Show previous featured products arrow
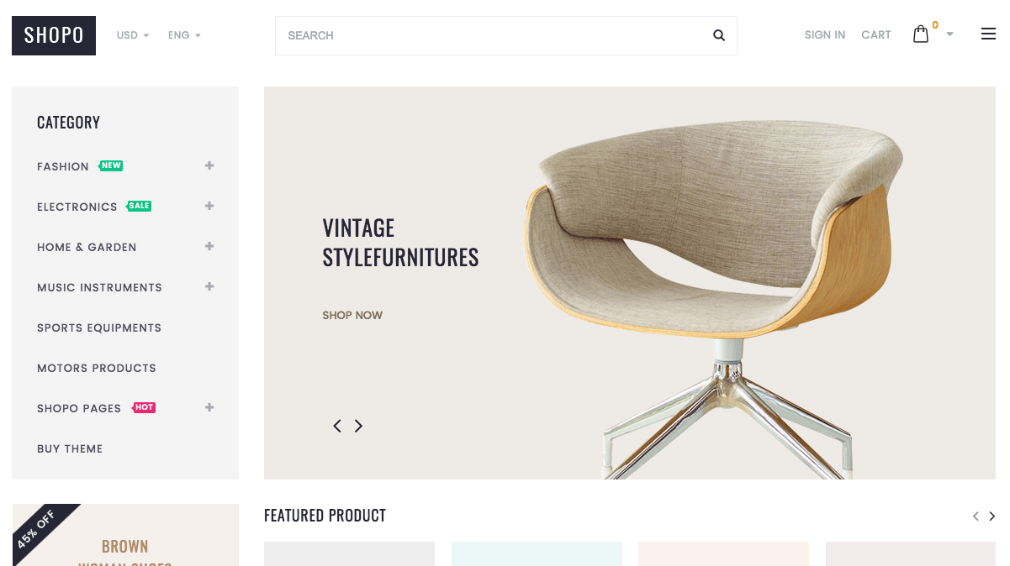This screenshot has height=566, width=1010. 976,516
